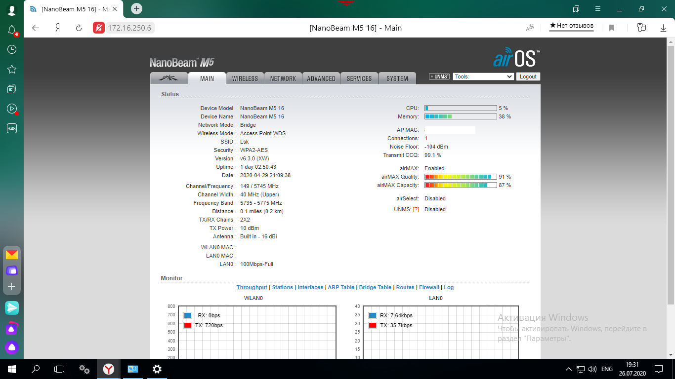Open the Windows action center
This screenshot has width=675, height=379.
click(x=659, y=369)
